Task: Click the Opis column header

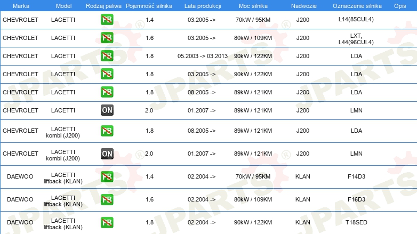Action: click(x=400, y=6)
